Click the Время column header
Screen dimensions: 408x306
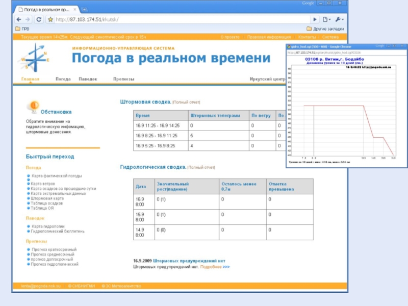161,115
